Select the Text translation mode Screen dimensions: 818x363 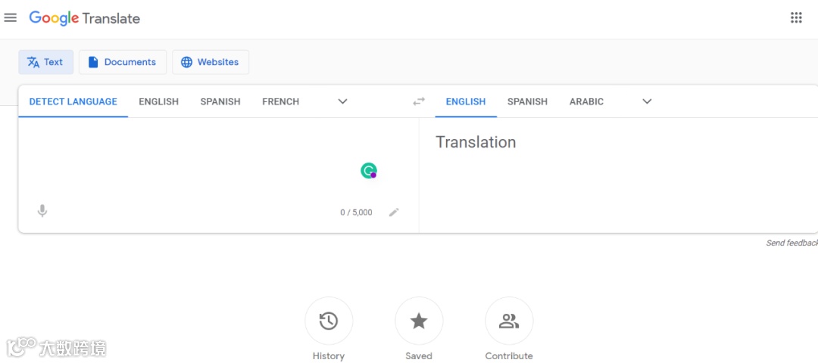(x=46, y=62)
